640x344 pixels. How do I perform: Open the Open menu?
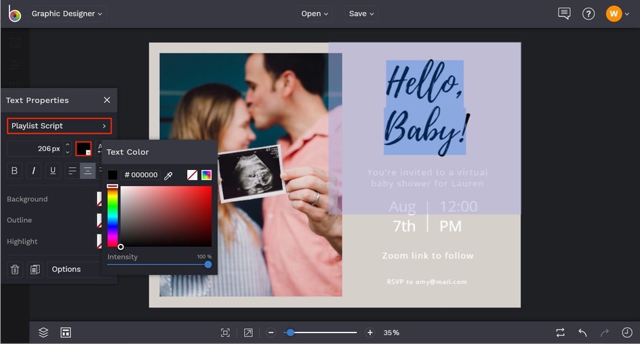[315, 14]
